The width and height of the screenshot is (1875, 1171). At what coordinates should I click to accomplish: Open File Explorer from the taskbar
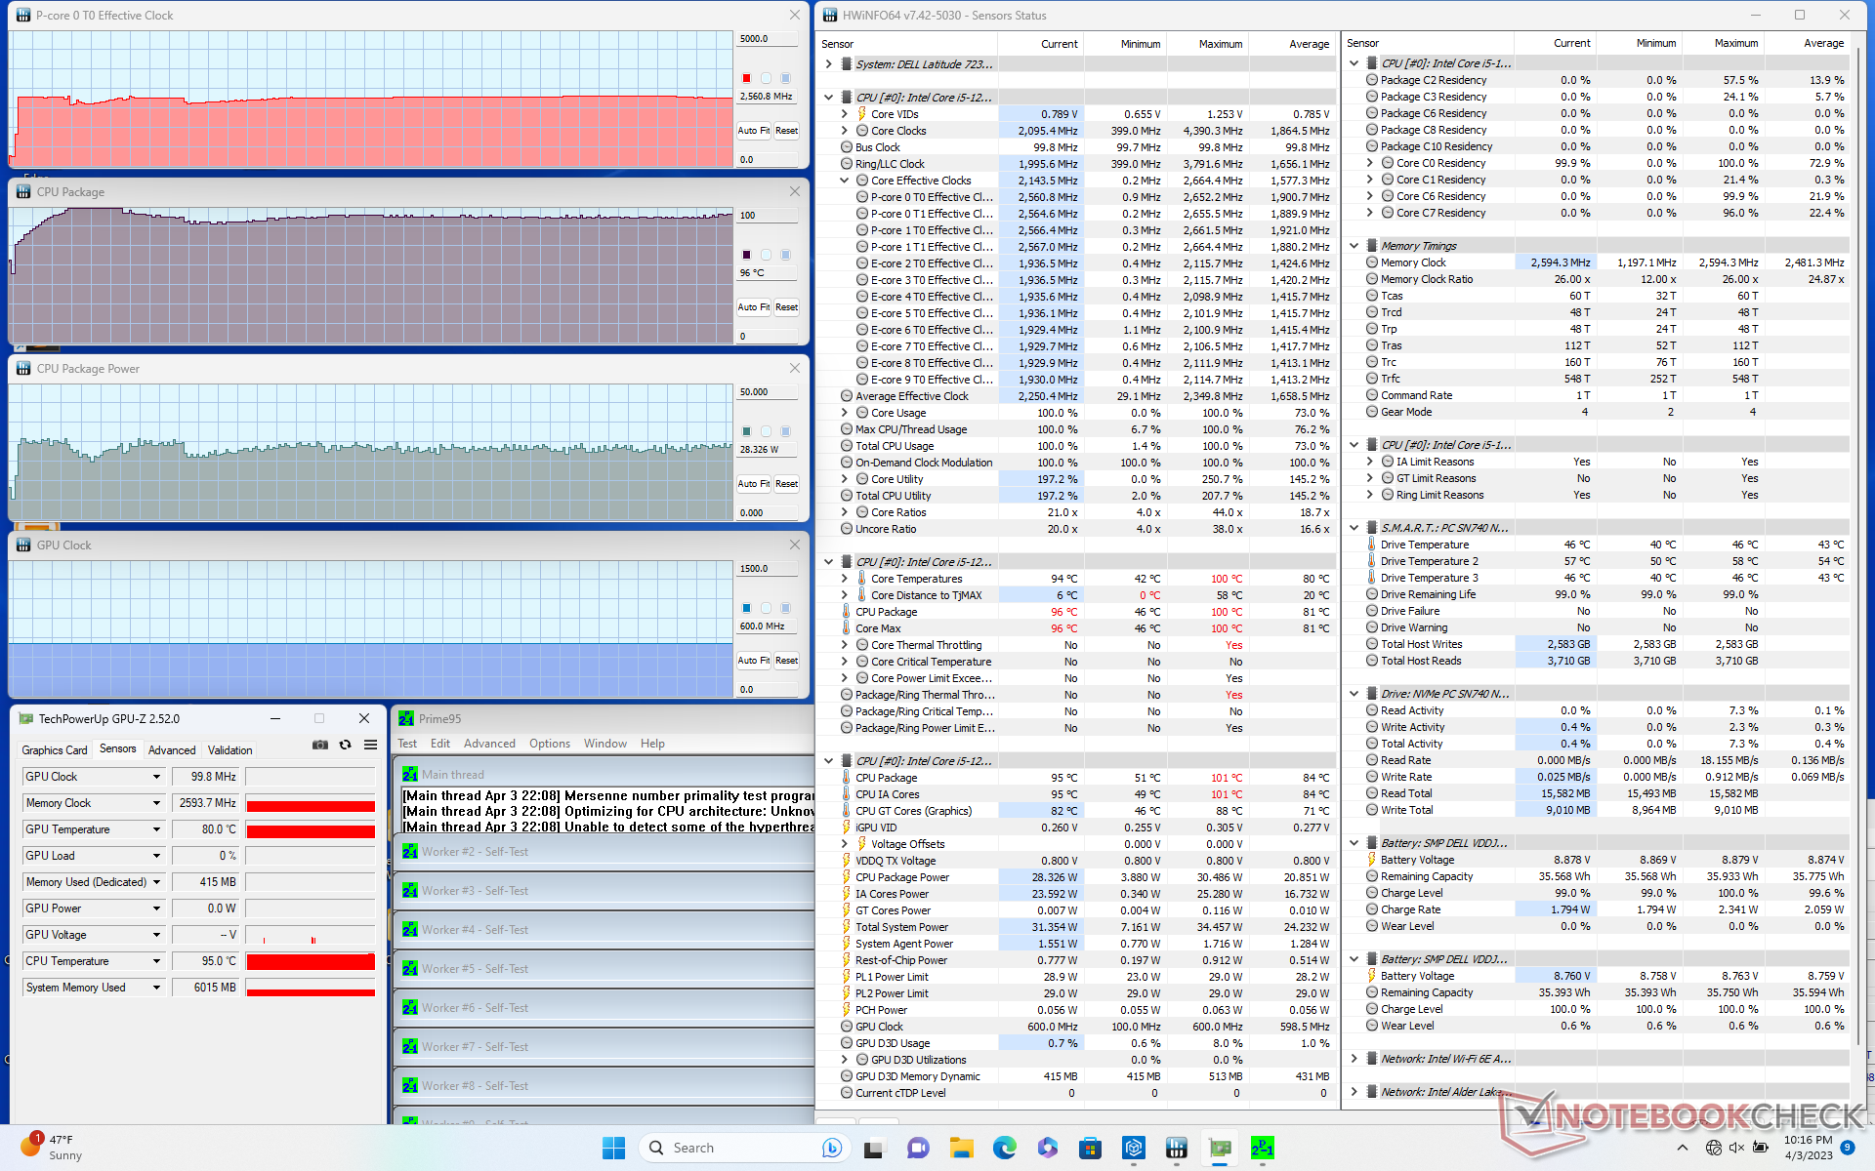pos(962,1148)
